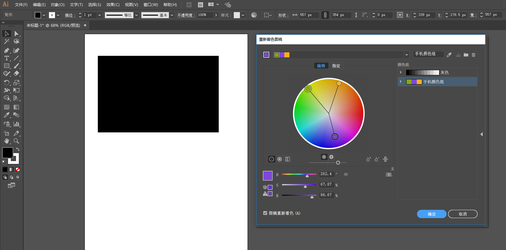Click the 取消 button

click(x=463, y=214)
